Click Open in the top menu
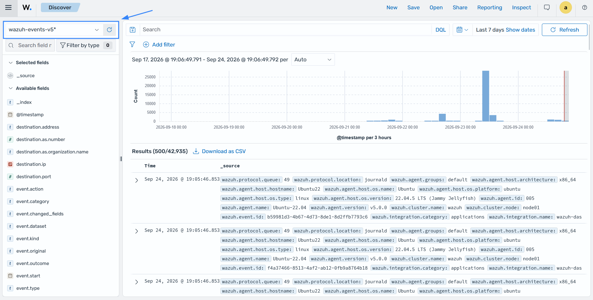 coord(436,7)
